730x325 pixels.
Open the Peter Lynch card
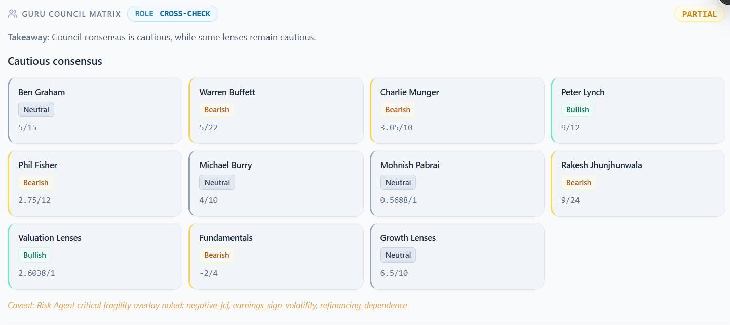point(638,110)
